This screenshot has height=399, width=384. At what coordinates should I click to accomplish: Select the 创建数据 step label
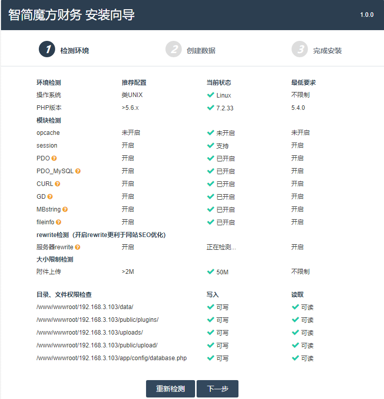coord(201,51)
